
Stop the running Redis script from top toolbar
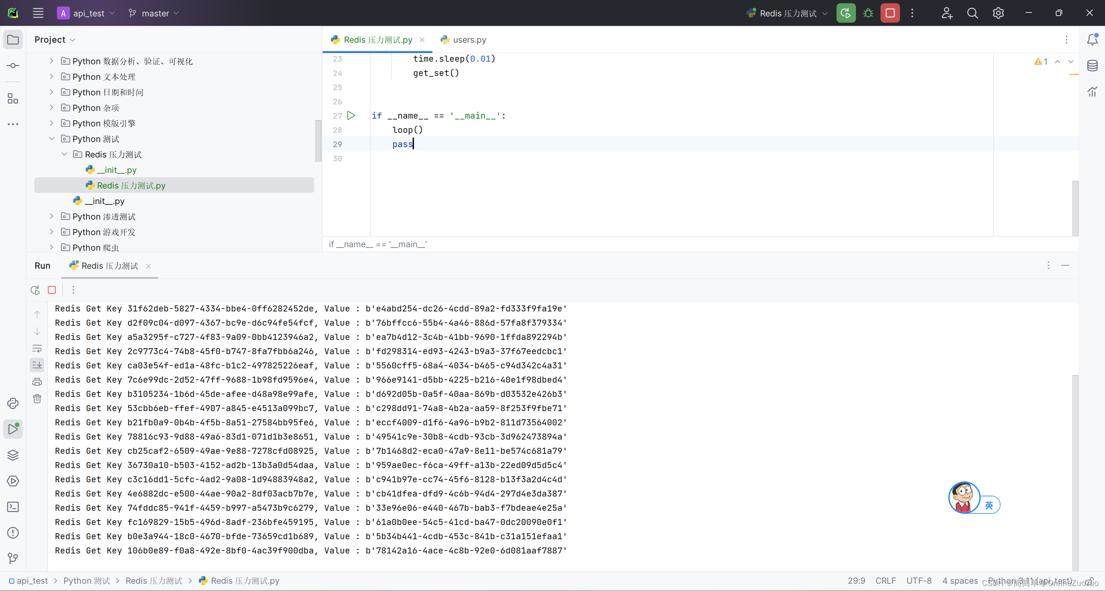pos(890,13)
